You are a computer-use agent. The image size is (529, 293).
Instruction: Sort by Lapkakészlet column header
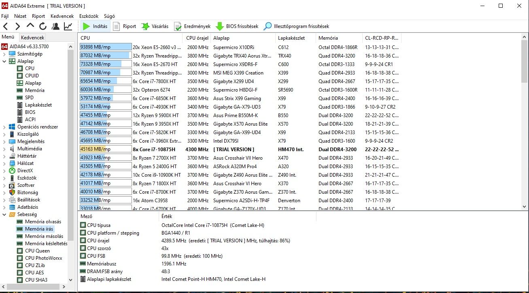(x=296, y=38)
